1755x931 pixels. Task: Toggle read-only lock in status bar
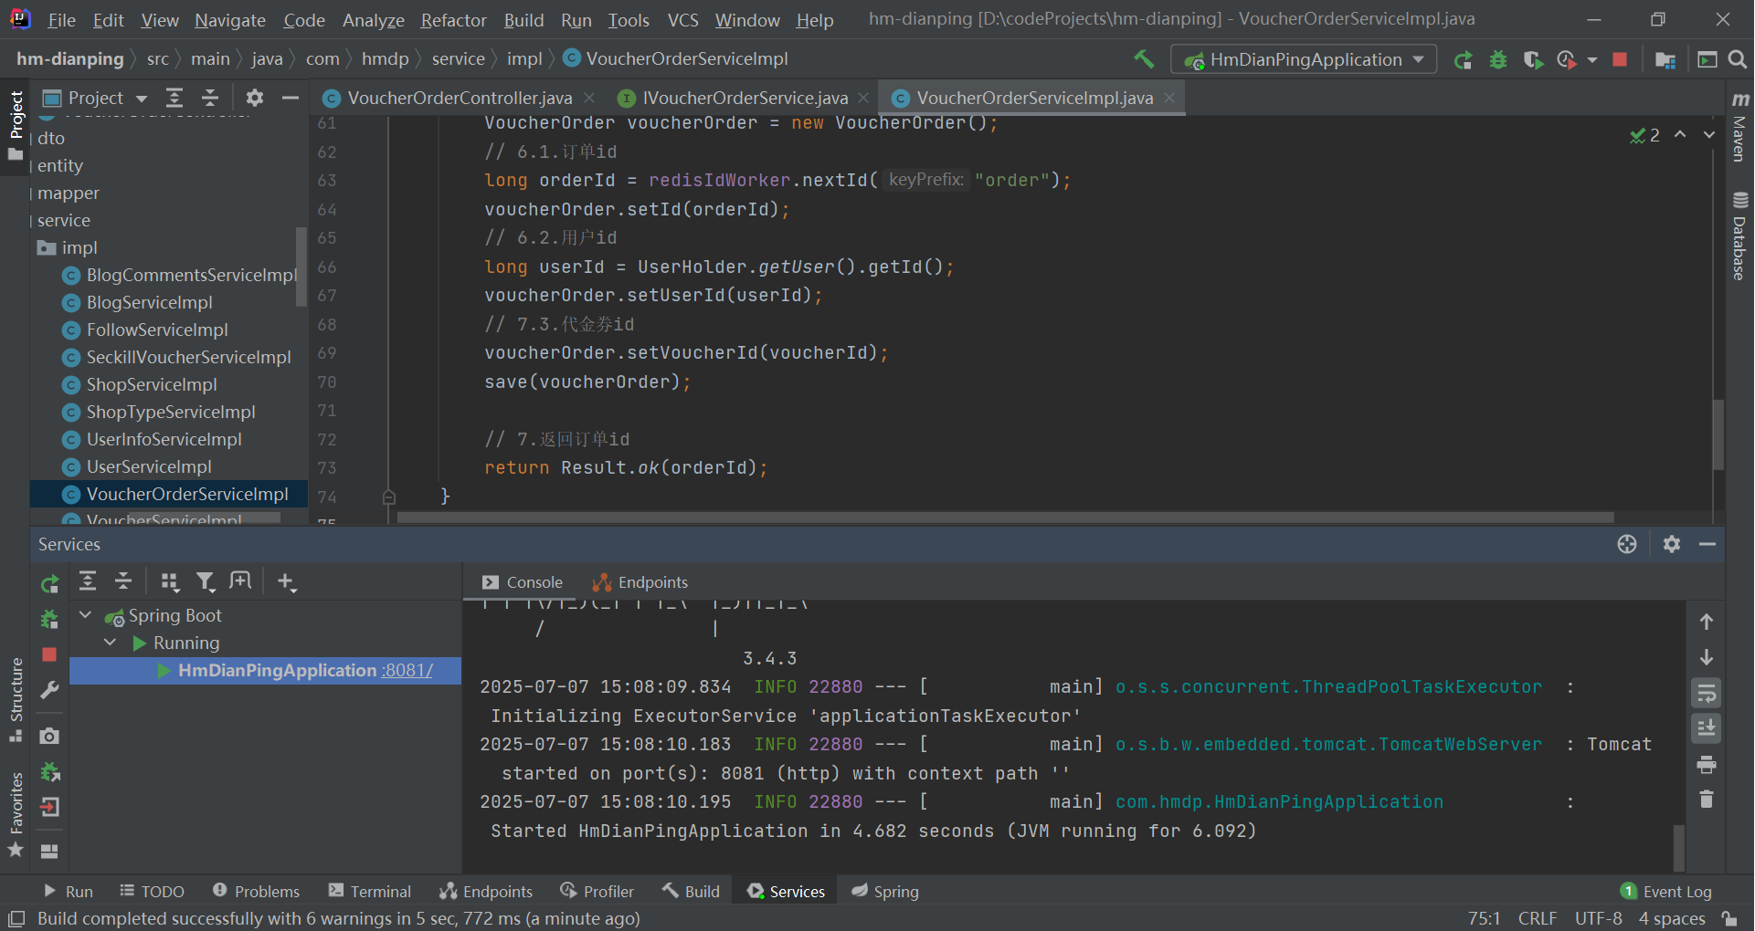[x=1729, y=918]
